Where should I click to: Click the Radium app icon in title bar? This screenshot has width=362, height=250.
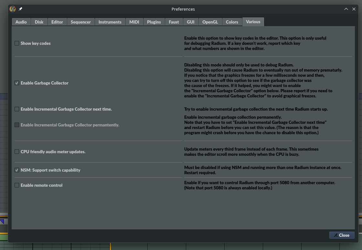13,9
